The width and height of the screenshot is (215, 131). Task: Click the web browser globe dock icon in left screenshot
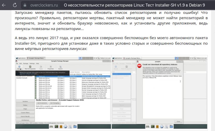coord(65,126)
